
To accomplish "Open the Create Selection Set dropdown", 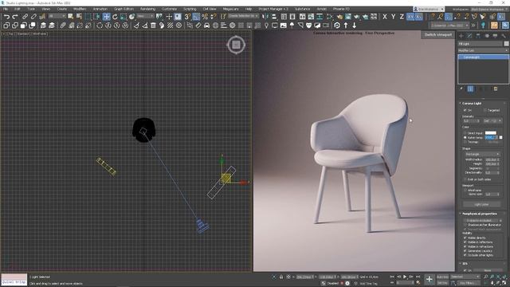I will pyautogui.click(x=243, y=16).
